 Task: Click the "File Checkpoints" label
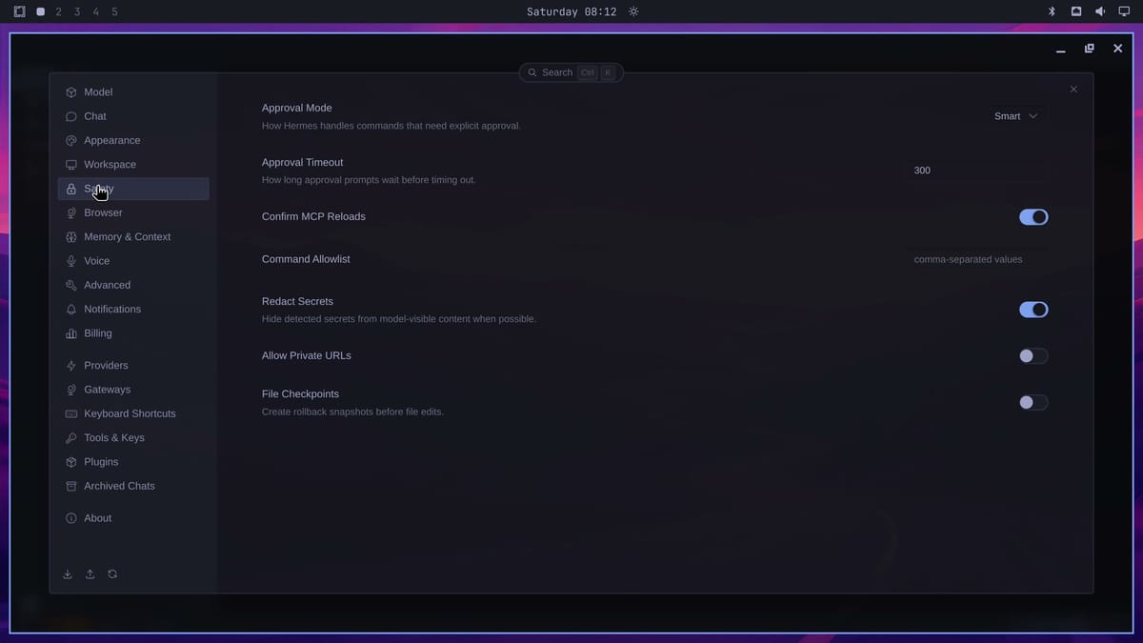[300, 394]
